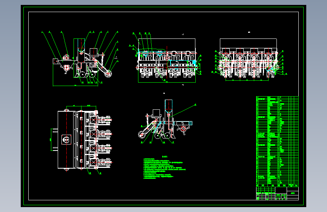327x212 pixels.
Task: Click the title block at drawing bottom-right corner
Action: (x=277, y=194)
